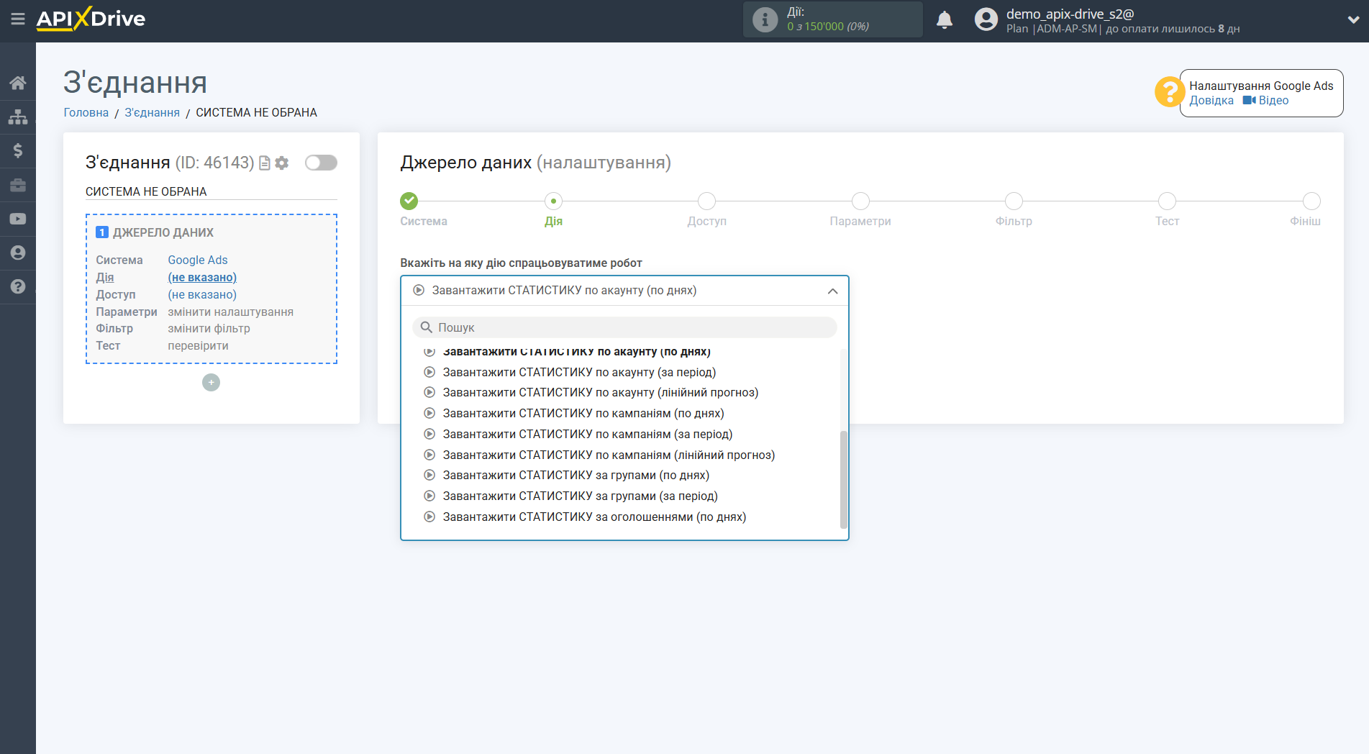Image resolution: width=1369 pixels, height=754 pixels.
Task: Click 'З'єднання' breadcrumb link
Action: (152, 112)
